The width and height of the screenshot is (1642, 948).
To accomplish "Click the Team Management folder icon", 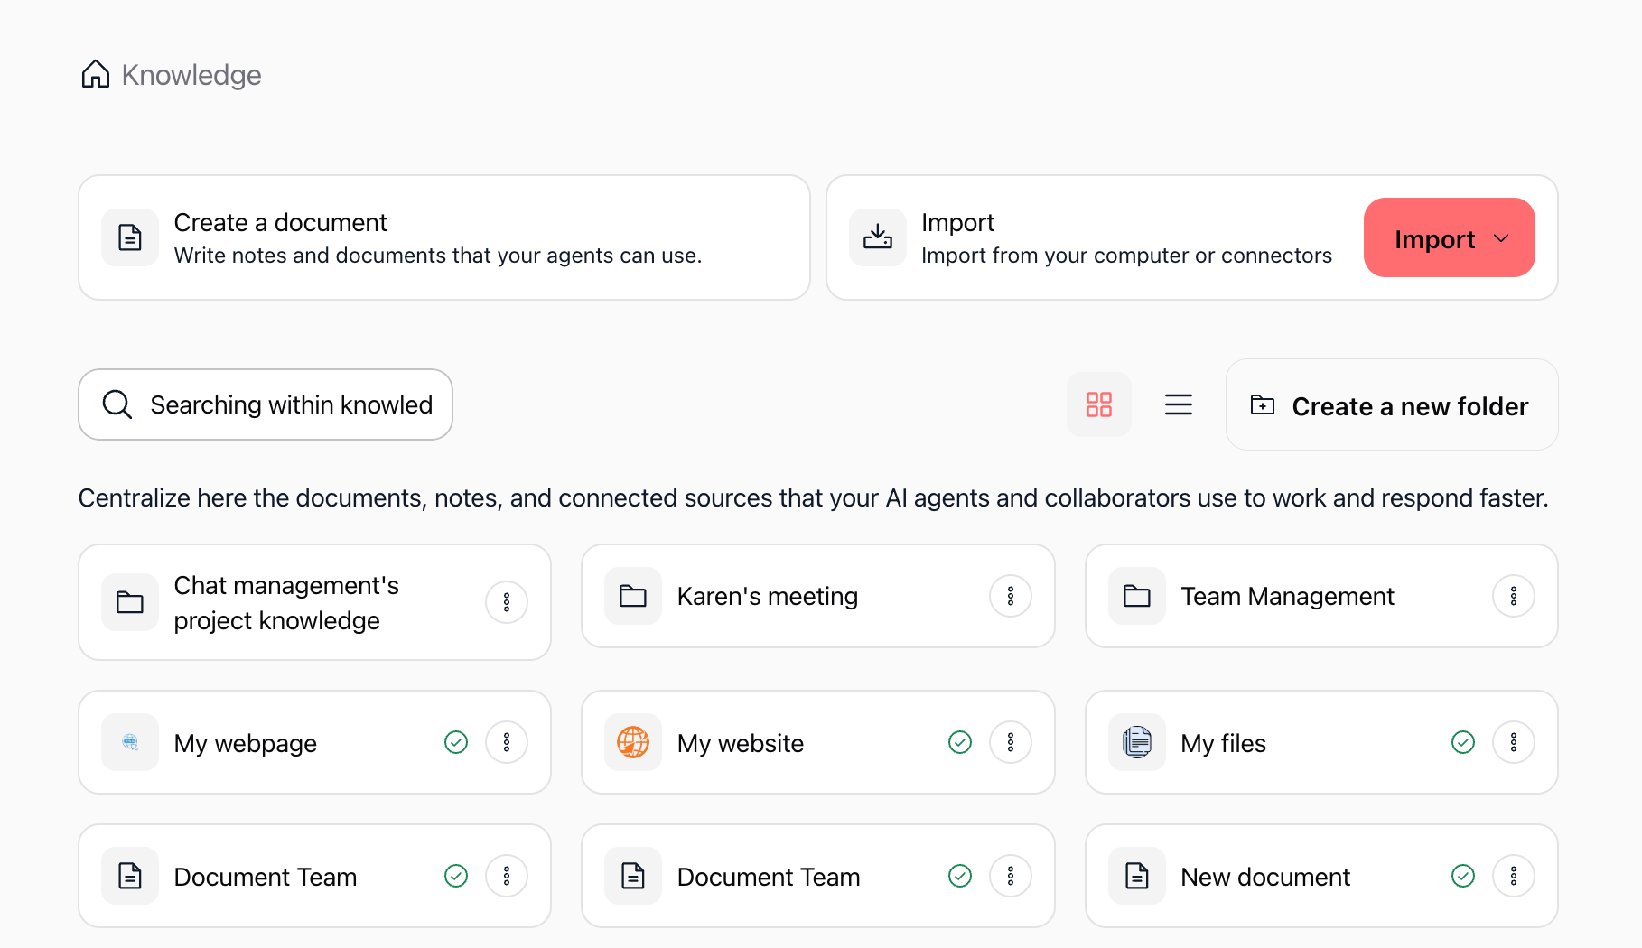I will 1137,596.
